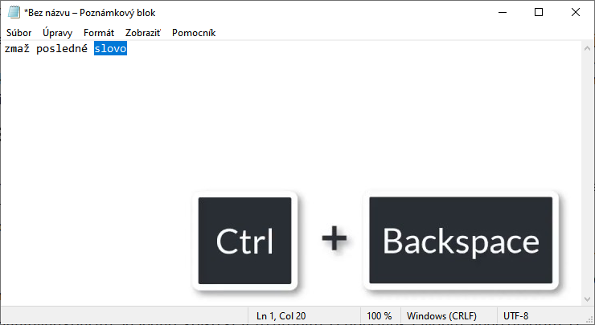Click the highlighted word "slovo"
Image resolution: width=595 pixels, height=325 pixels.
click(x=110, y=50)
